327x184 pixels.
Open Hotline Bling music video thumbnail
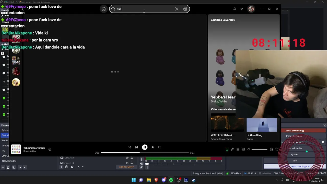coord(262,125)
